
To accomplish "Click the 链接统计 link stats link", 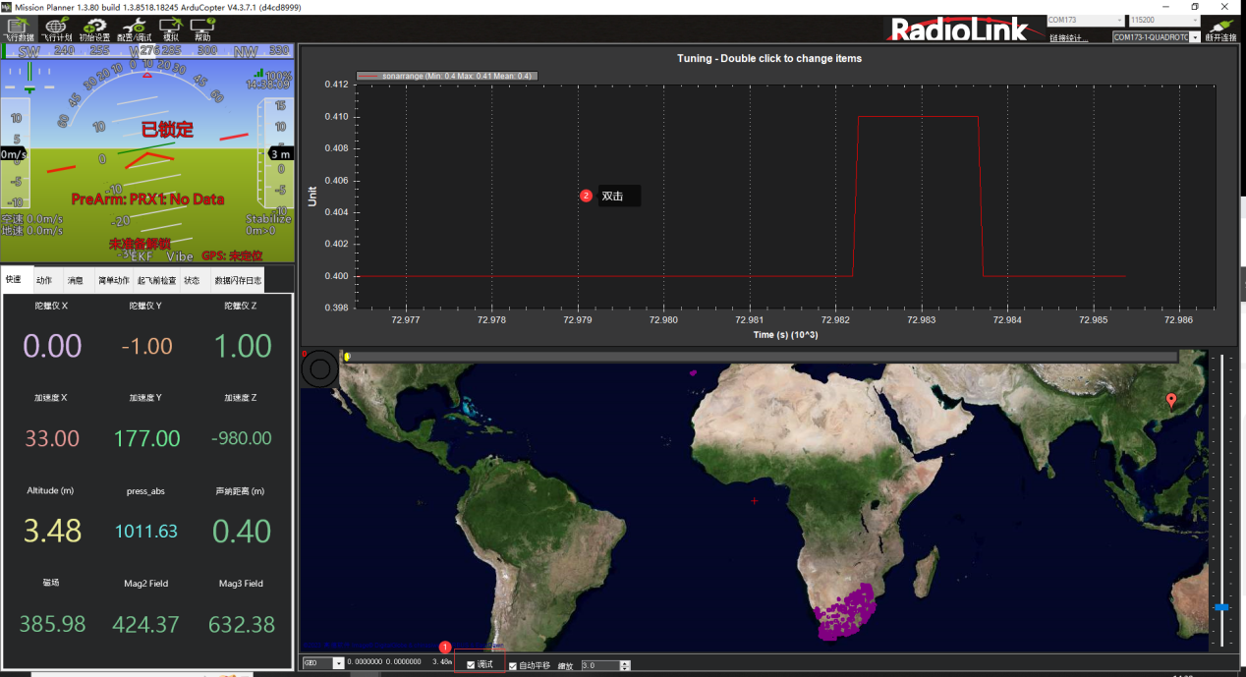I will pyautogui.click(x=1068, y=38).
